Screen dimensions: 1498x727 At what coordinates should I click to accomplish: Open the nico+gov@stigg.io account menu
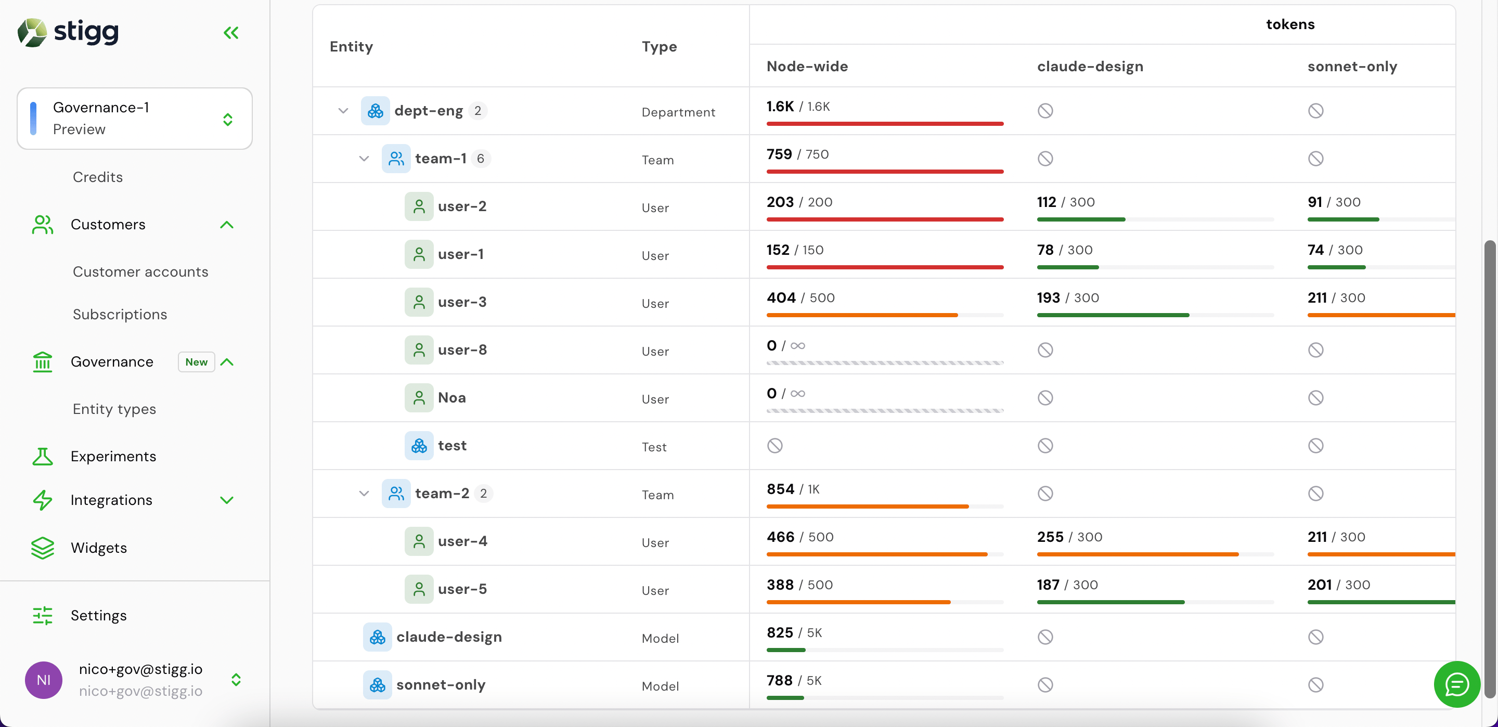236,680
